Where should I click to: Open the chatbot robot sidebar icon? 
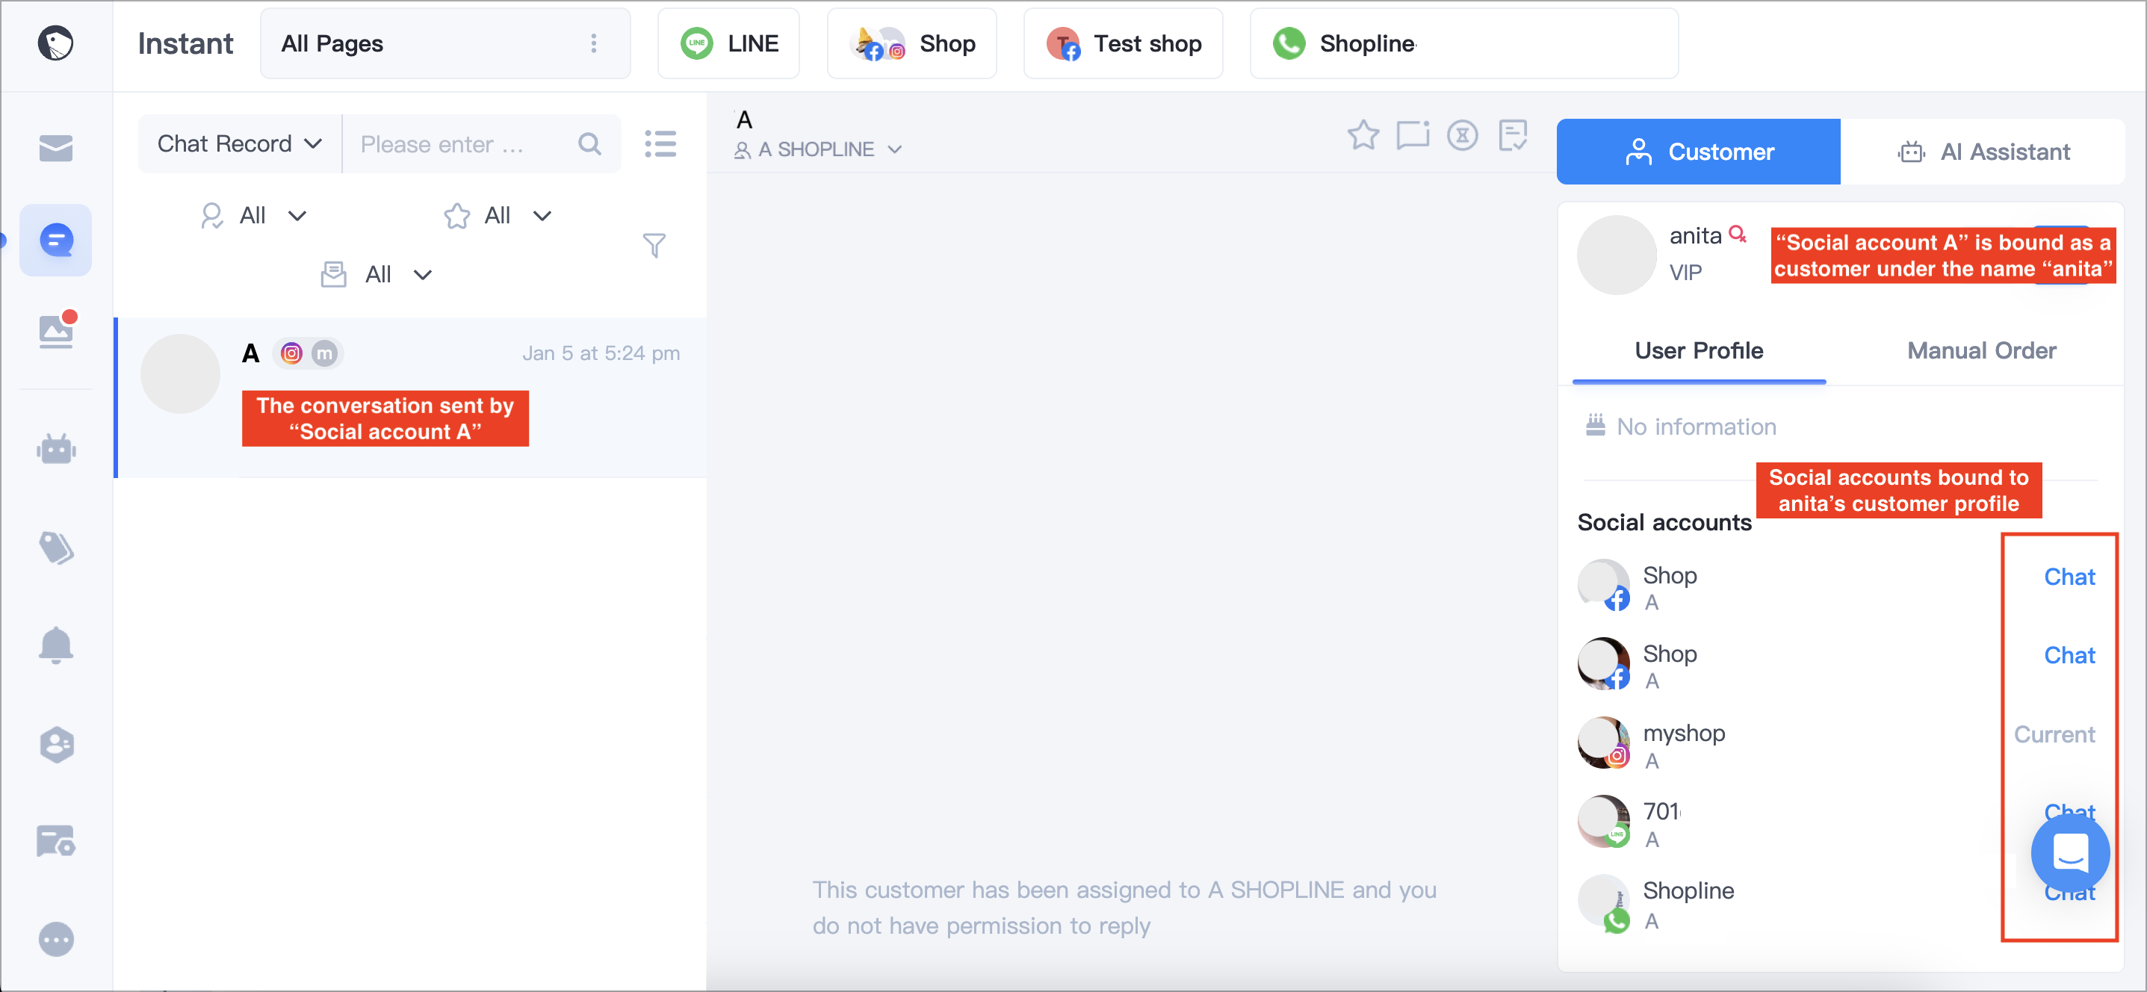[56, 450]
